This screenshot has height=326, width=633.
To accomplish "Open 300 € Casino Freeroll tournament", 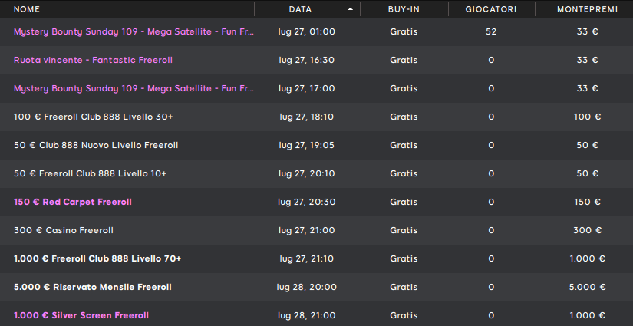I will (64, 230).
